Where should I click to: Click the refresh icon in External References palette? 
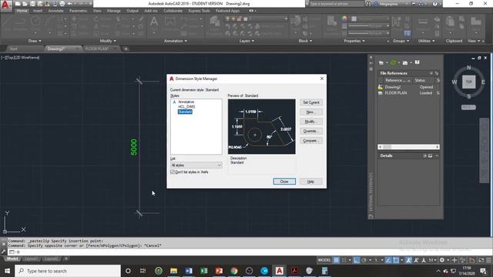393,63
